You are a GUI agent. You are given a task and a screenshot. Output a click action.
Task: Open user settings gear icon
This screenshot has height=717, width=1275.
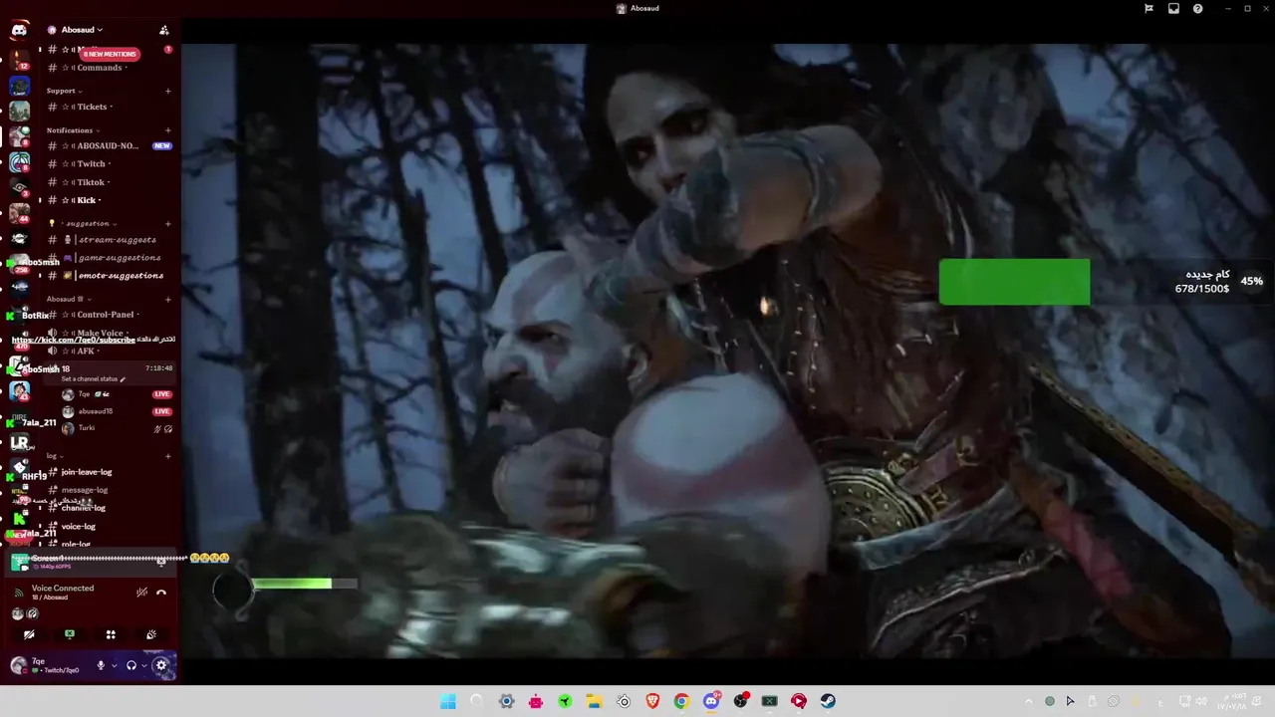pyautogui.click(x=161, y=665)
